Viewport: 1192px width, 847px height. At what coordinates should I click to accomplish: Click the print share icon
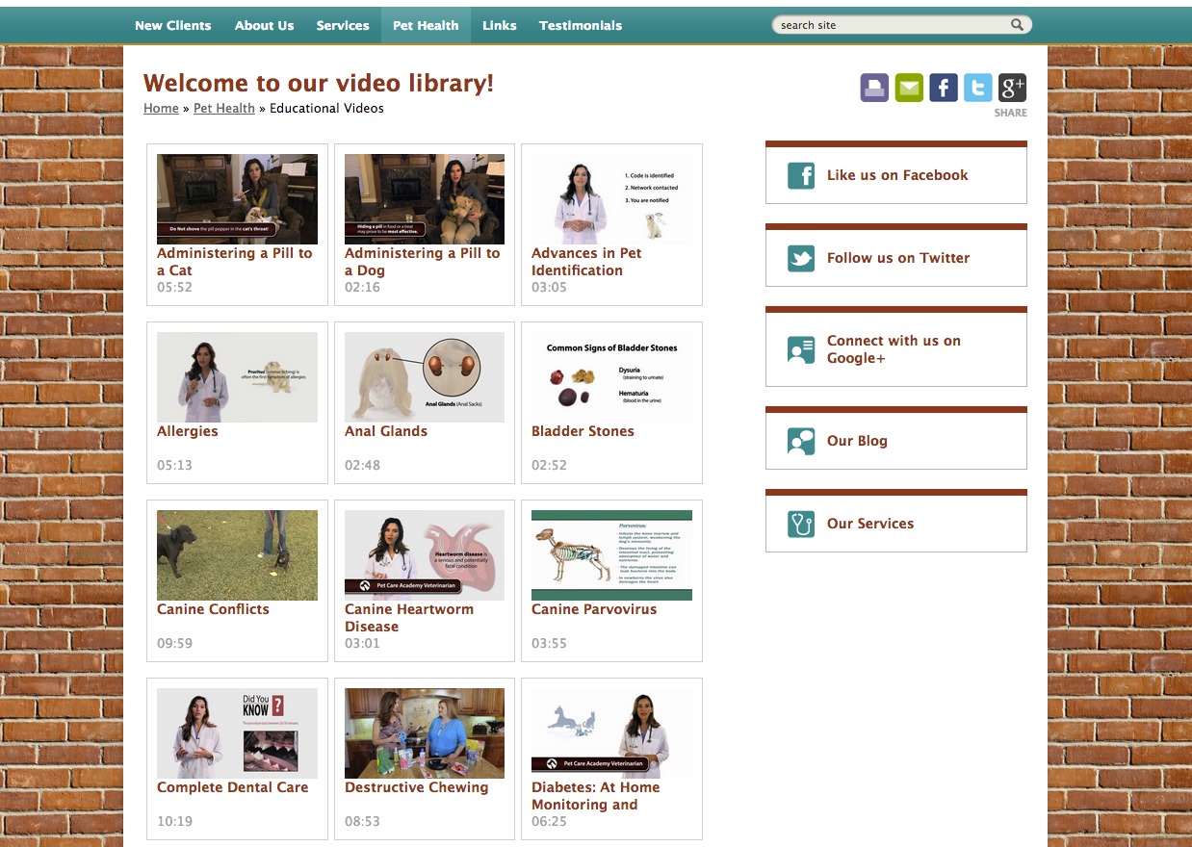(x=874, y=88)
